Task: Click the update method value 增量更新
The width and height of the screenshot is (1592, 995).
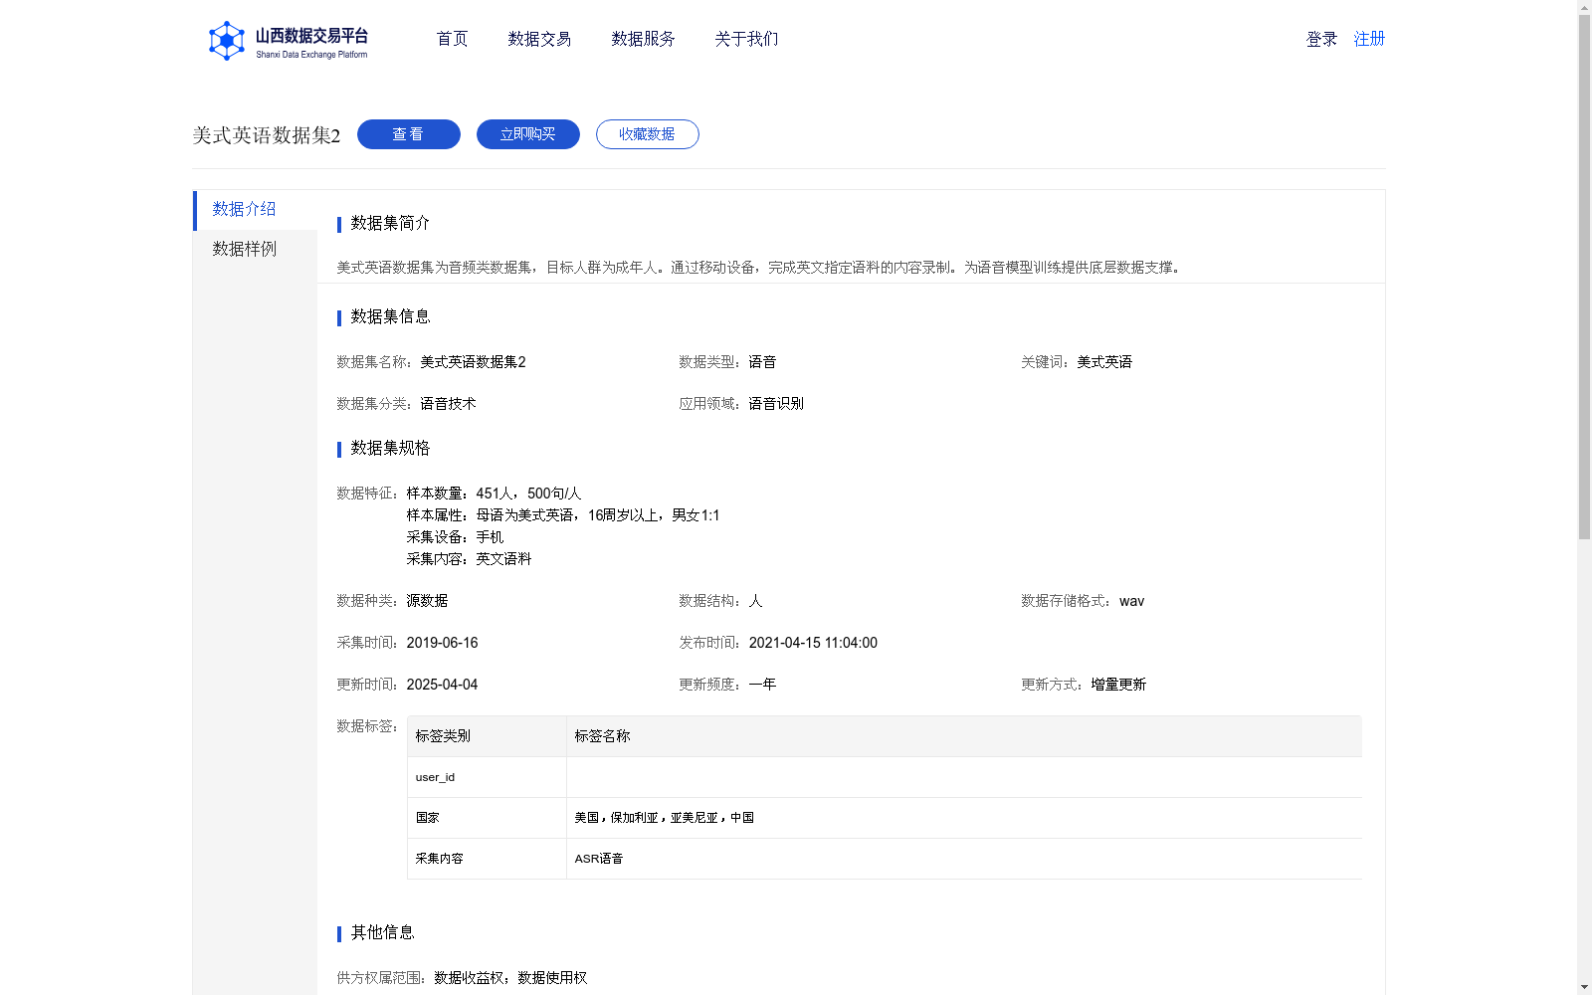Action: click(1118, 685)
